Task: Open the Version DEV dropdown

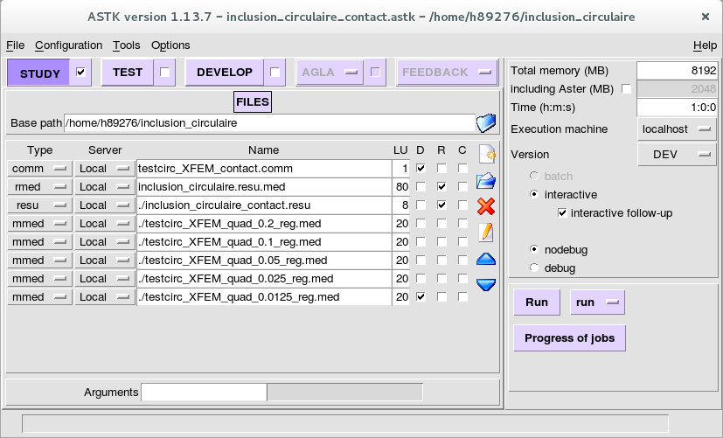Action: pyautogui.click(x=677, y=154)
